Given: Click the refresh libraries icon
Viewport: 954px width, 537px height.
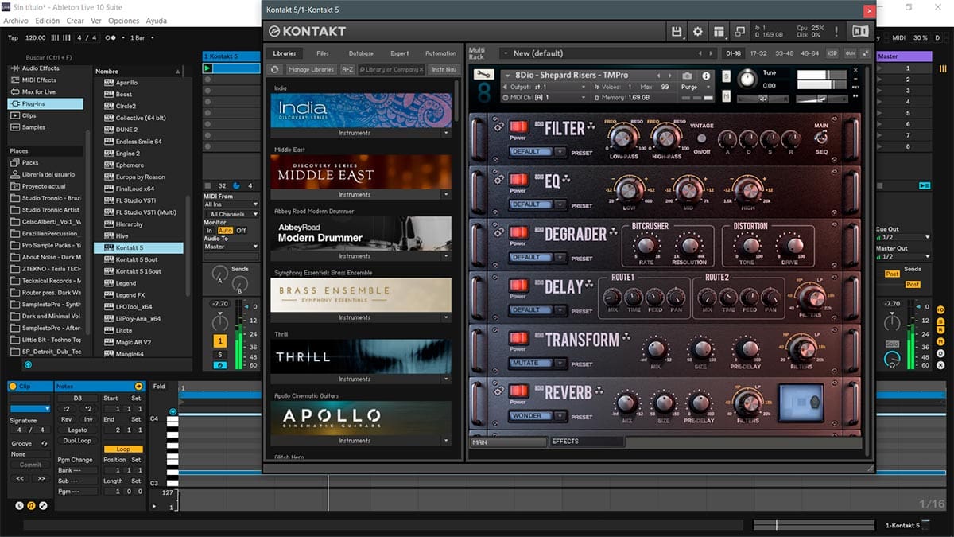Looking at the screenshot, I should (x=275, y=69).
